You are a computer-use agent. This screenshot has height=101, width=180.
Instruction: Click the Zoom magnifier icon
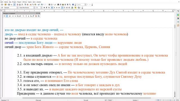click(70, 4)
